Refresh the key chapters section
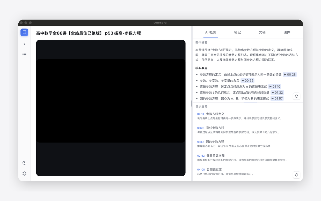The height and width of the screenshot is (201, 321). click(296, 175)
